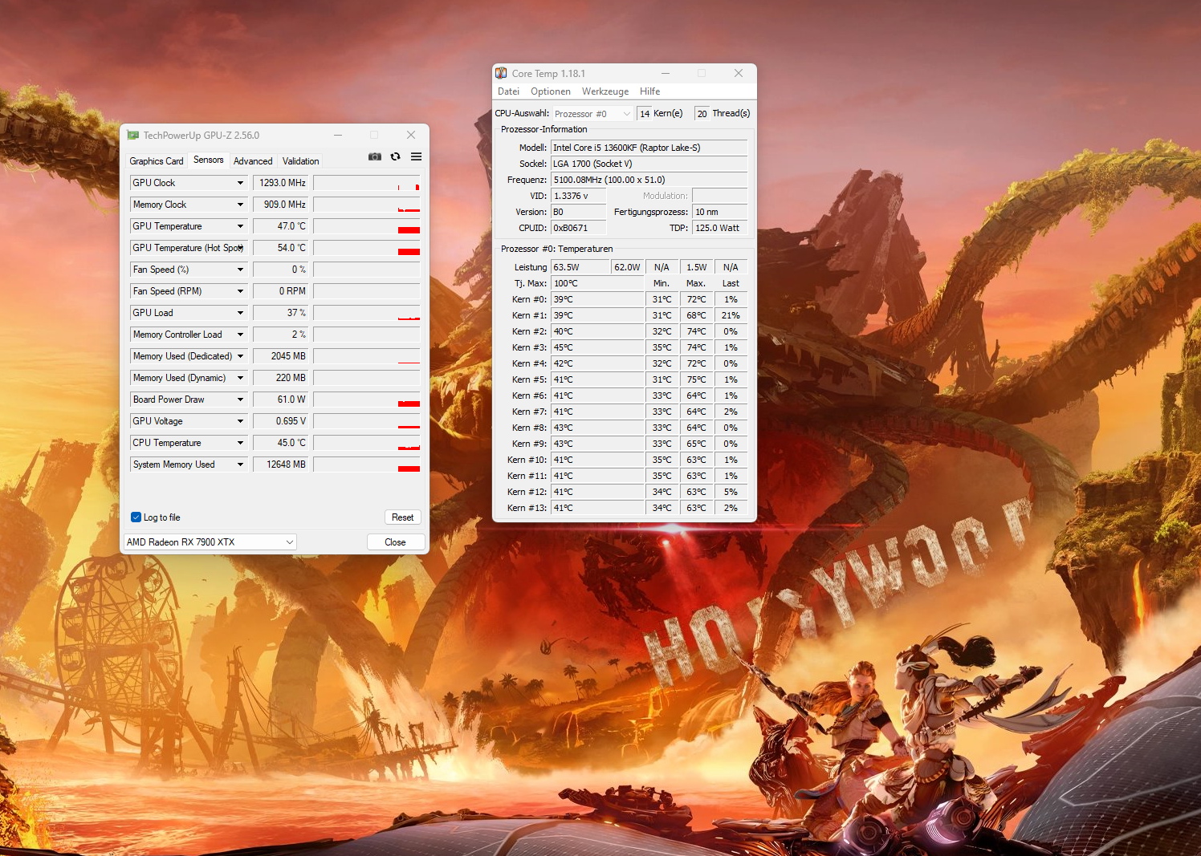Click the GPU-Z screenshot camera icon
1201x856 pixels.
(x=374, y=156)
